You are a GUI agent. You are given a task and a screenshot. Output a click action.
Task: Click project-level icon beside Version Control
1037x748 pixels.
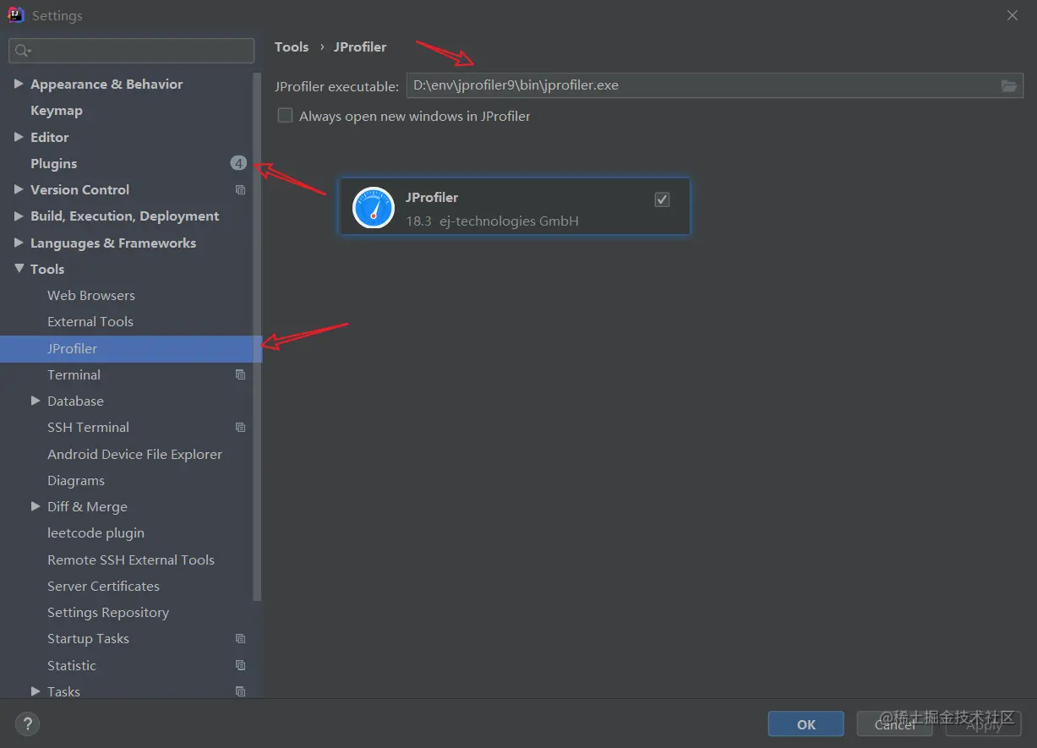pyautogui.click(x=240, y=190)
